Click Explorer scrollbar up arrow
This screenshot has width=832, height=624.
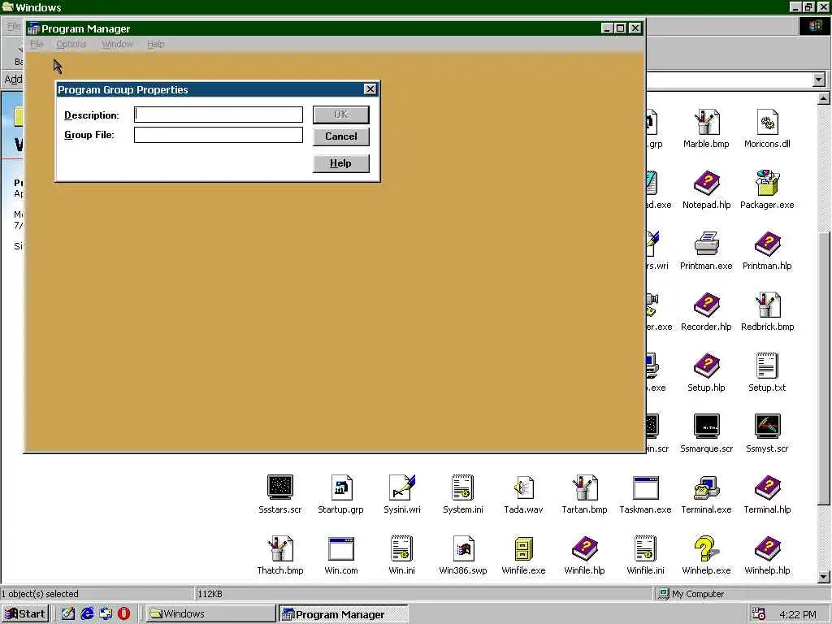824,98
